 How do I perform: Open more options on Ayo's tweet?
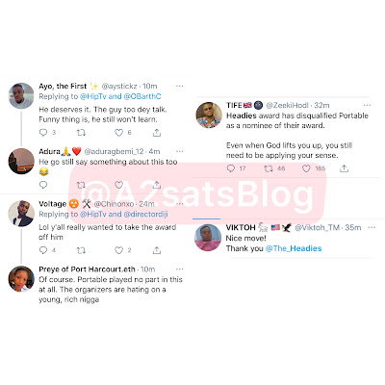[x=180, y=86]
